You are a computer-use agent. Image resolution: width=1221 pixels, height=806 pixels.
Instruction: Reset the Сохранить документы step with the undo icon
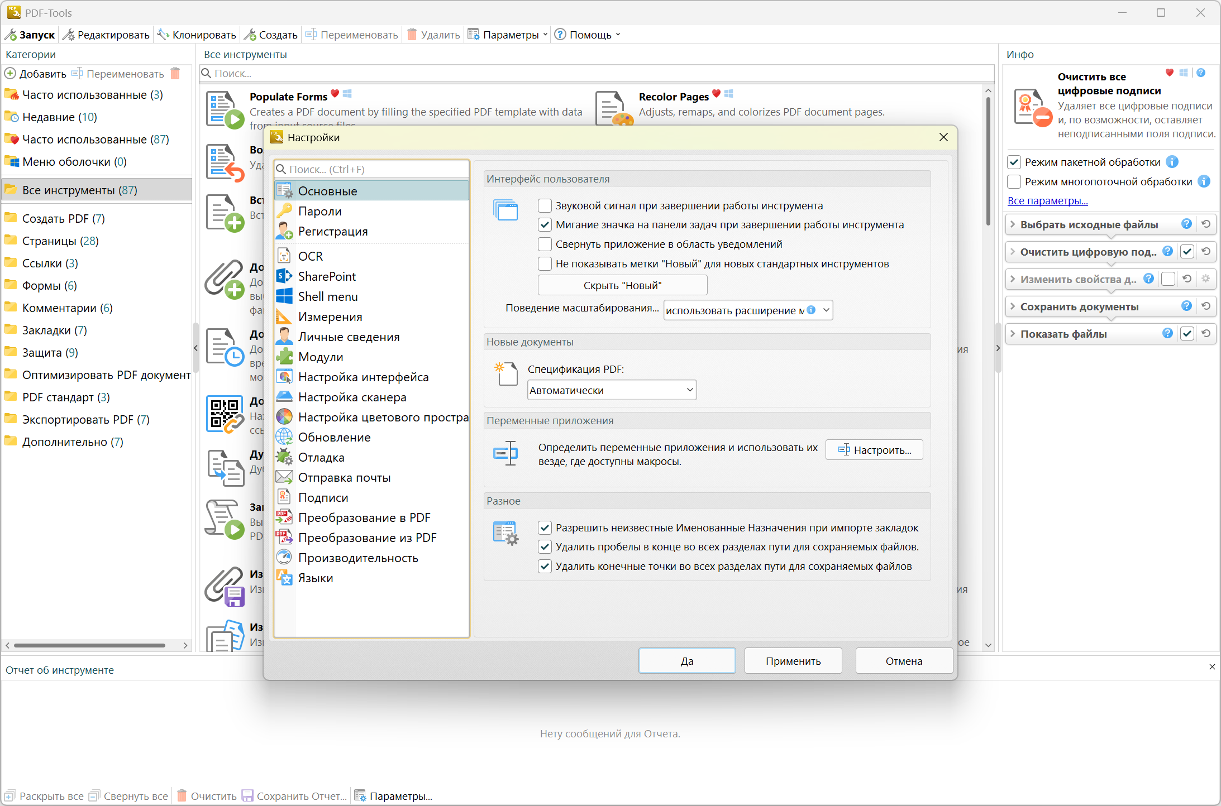click(1206, 306)
